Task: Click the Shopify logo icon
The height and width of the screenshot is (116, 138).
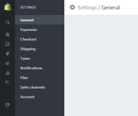Action: point(8,7)
